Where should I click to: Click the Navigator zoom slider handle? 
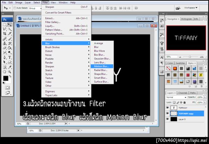click(190, 57)
